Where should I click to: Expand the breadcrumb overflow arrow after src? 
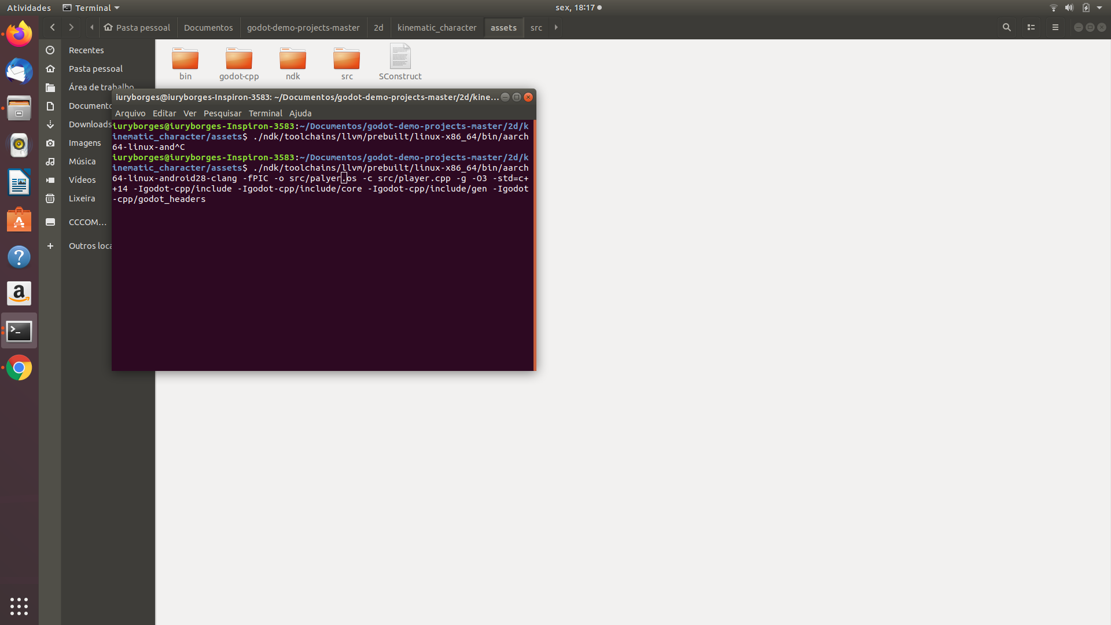click(x=555, y=27)
